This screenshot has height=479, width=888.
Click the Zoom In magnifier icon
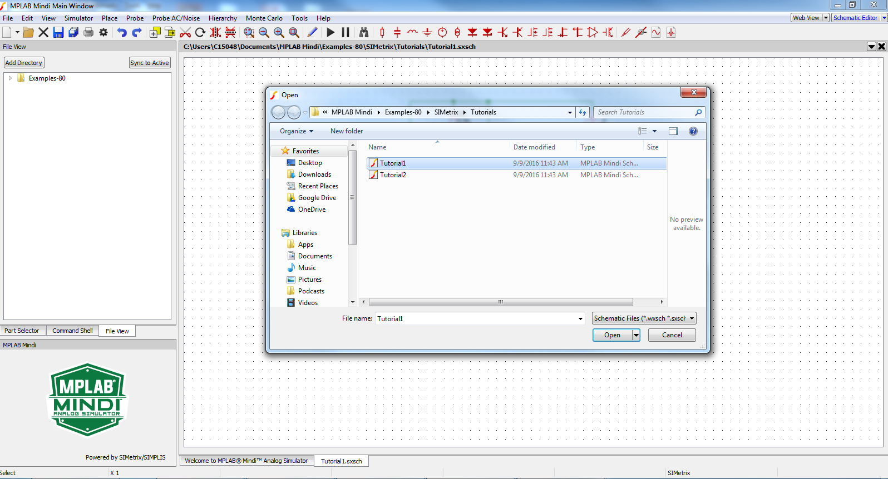tap(279, 32)
